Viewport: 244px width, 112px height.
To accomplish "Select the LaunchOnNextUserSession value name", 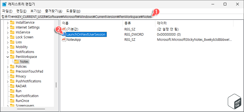I will pos(86,35).
